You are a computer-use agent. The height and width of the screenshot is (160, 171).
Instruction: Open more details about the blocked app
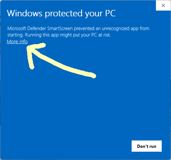tap(17, 42)
